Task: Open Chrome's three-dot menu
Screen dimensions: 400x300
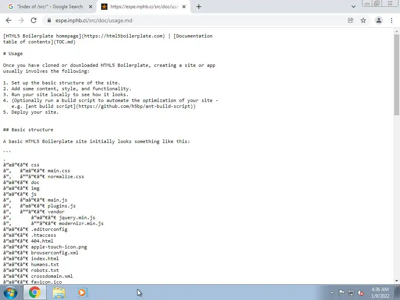Action: pyautogui.click(x=391, y=20)
